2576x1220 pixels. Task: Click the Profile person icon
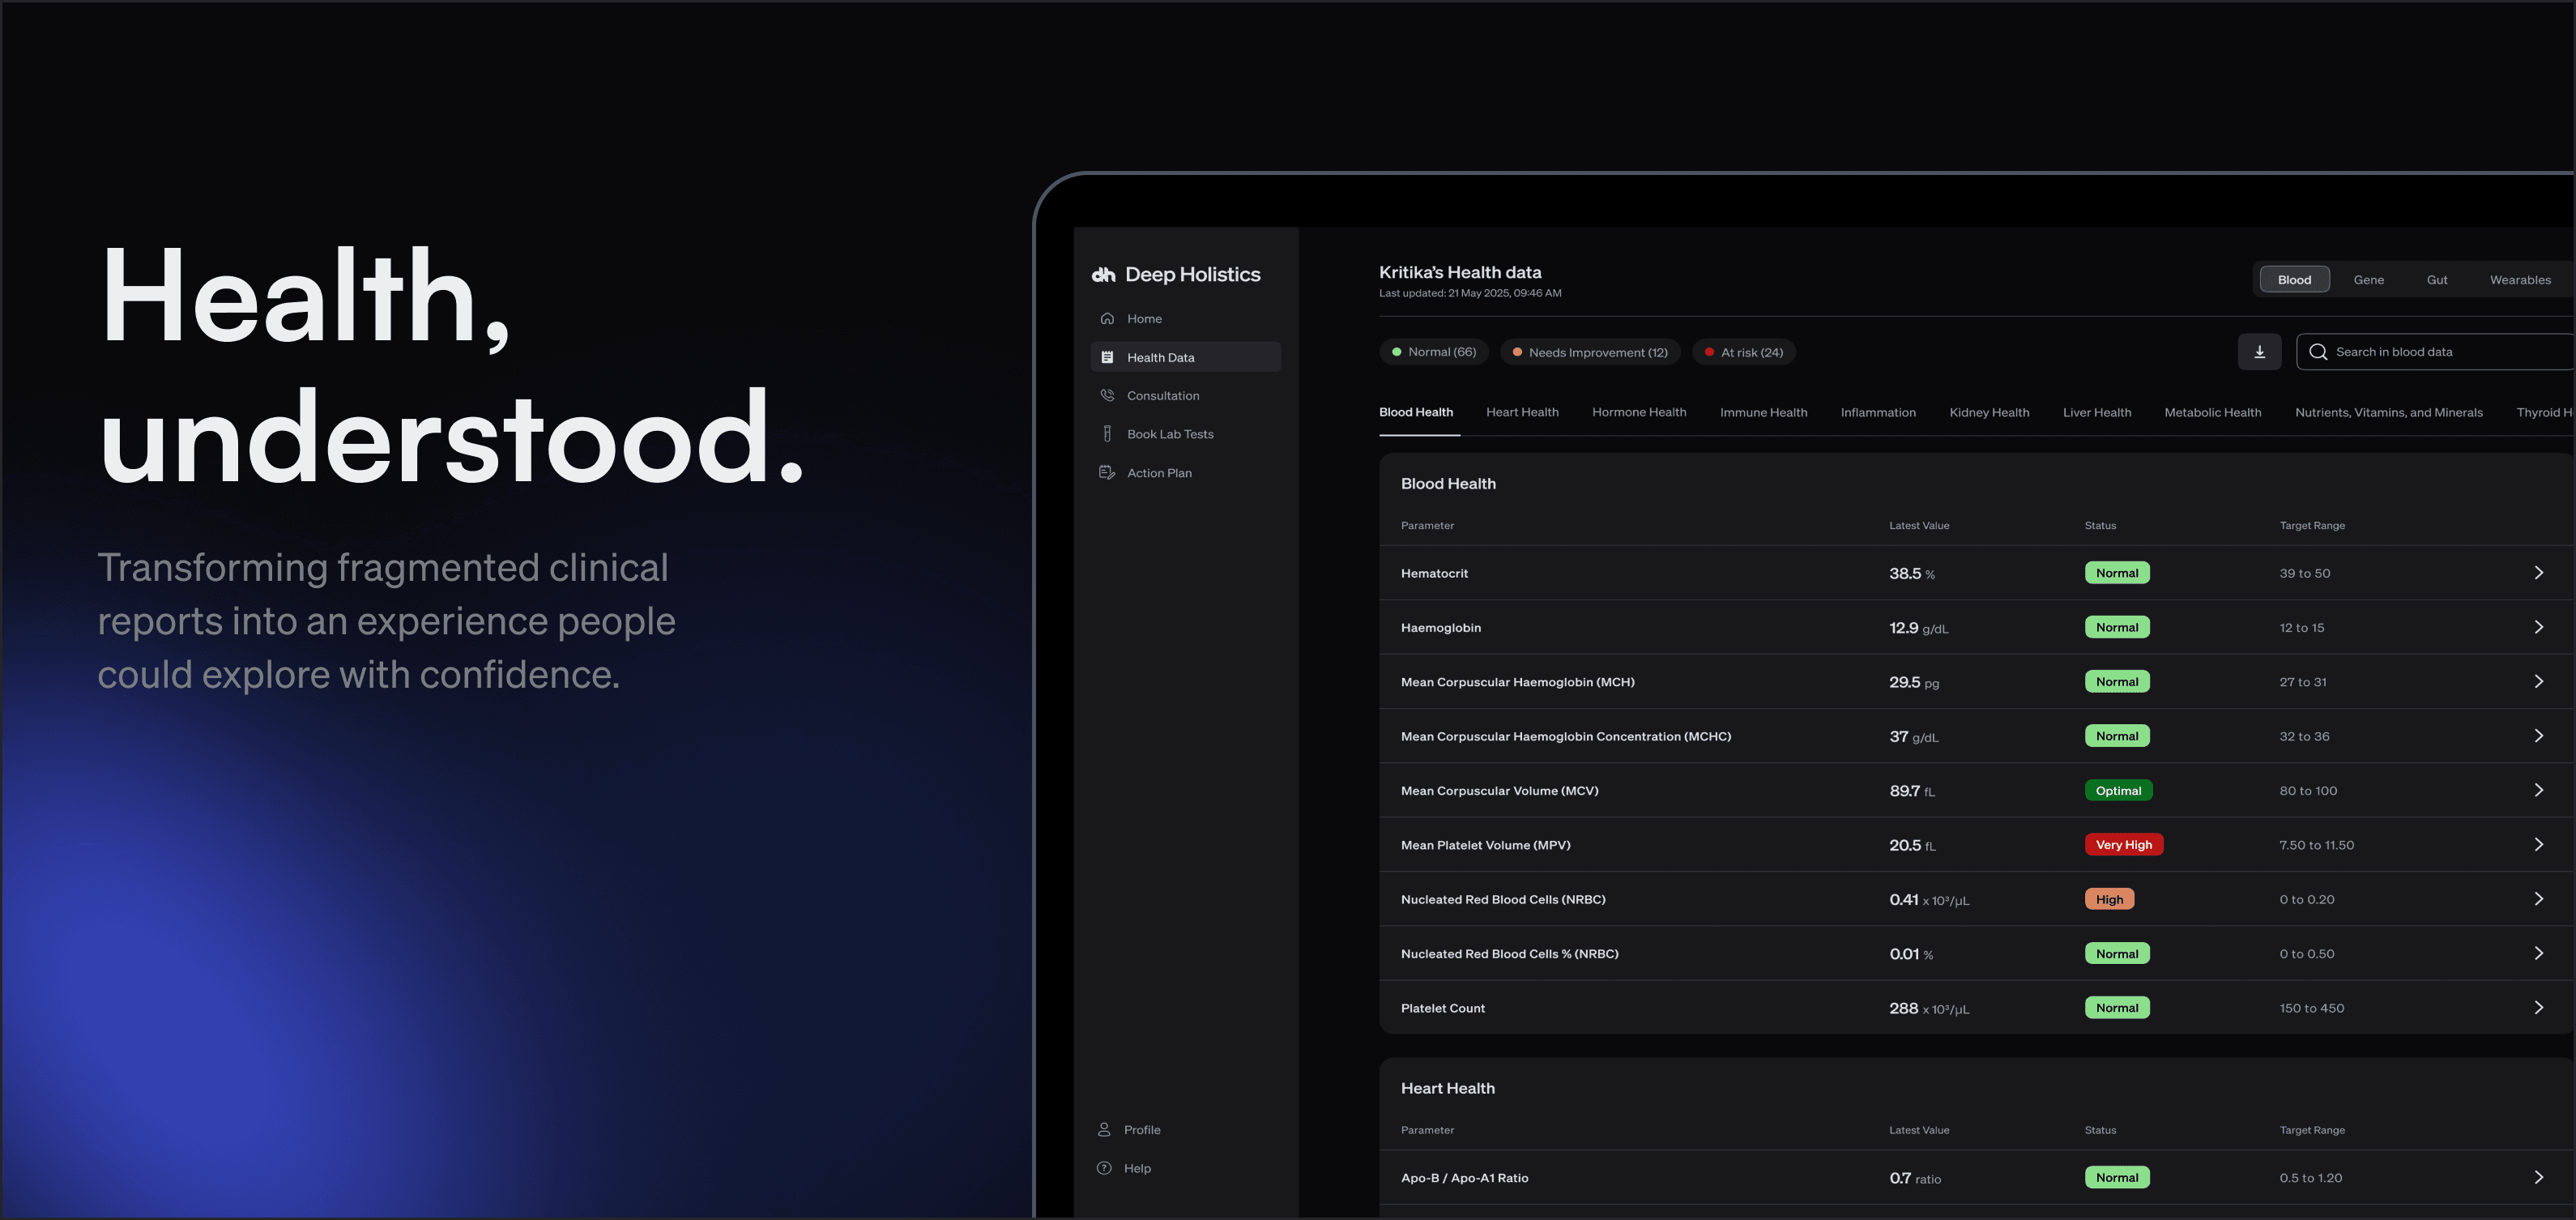click(x=1104, y=1130)
